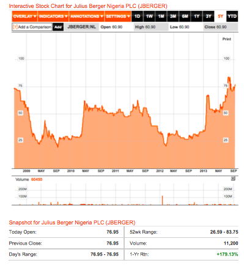This screenshot has width=244, height=266.
Task: Select the 5Y time range
Action: [x=220, y=17]
